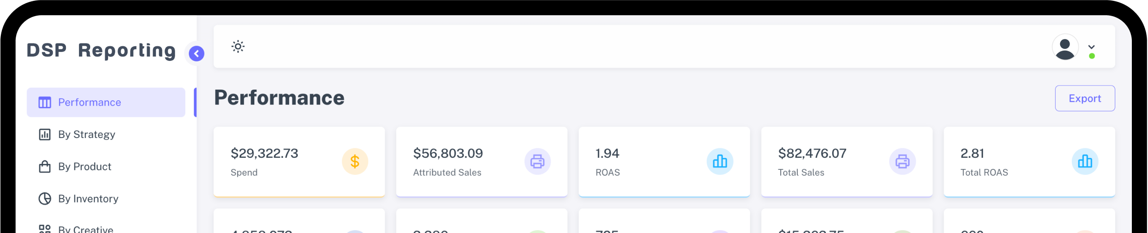Select Performance in the sidebar
This screenshot has height=233, width=1148.
coord(106,103)
